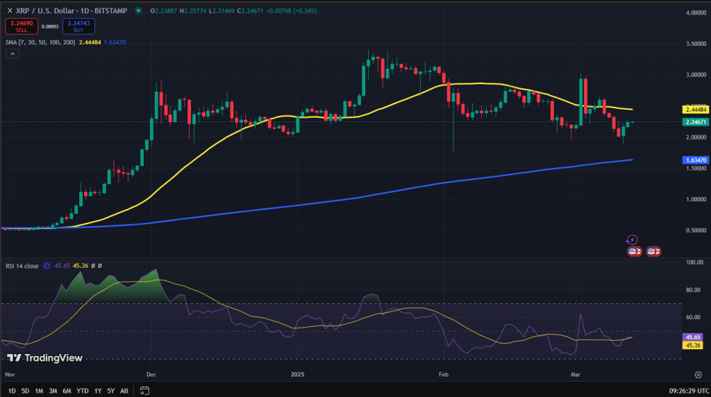
Task: Click the Mar label on the time axis
Action: (x=576, y=374)
